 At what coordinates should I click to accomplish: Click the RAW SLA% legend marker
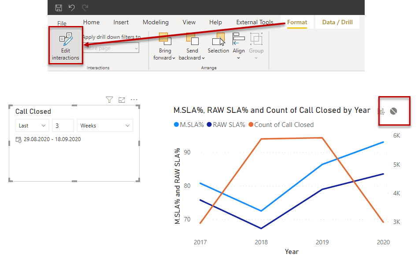click(x=209, y=125)
